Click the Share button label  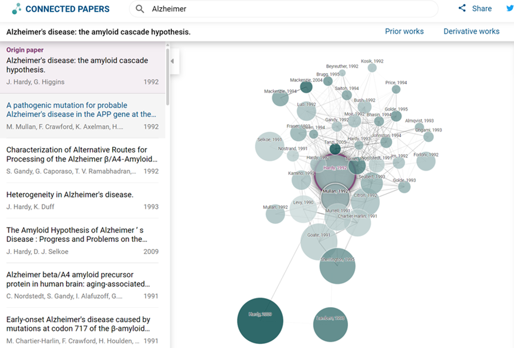[x=482, y=8]
